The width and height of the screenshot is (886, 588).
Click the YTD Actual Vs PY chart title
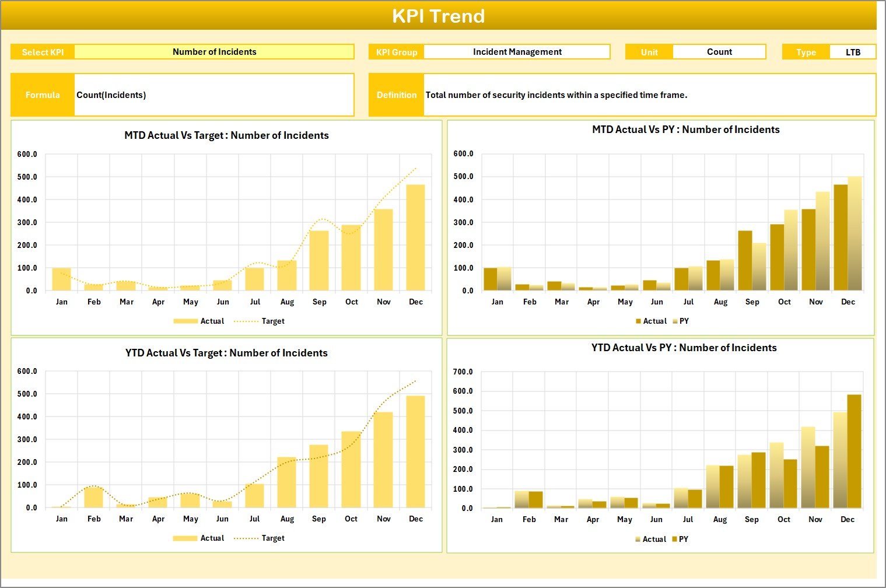[x=684, y=348]
